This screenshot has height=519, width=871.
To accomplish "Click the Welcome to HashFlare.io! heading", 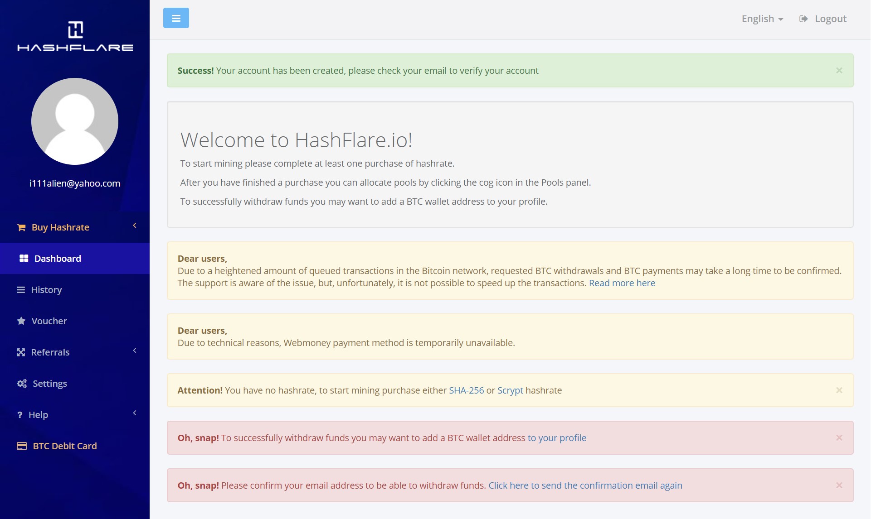I will 296,140.
